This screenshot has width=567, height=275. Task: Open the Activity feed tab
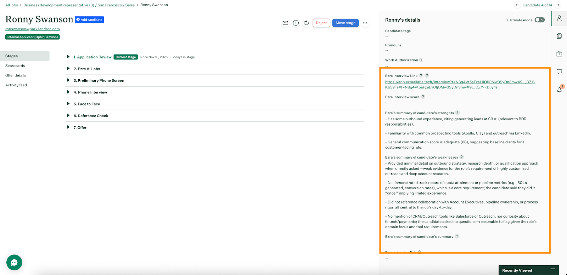click(16, 85)
